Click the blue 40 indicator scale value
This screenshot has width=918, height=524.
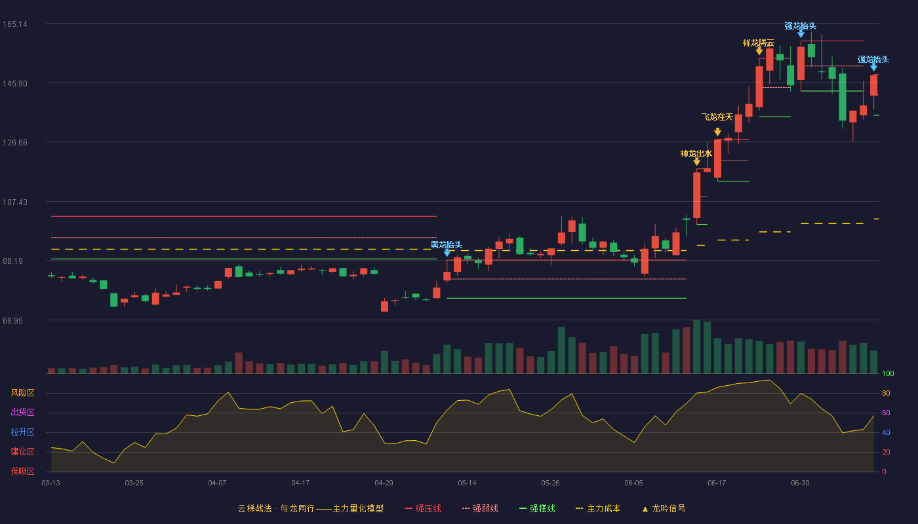[x=886, y=433]
